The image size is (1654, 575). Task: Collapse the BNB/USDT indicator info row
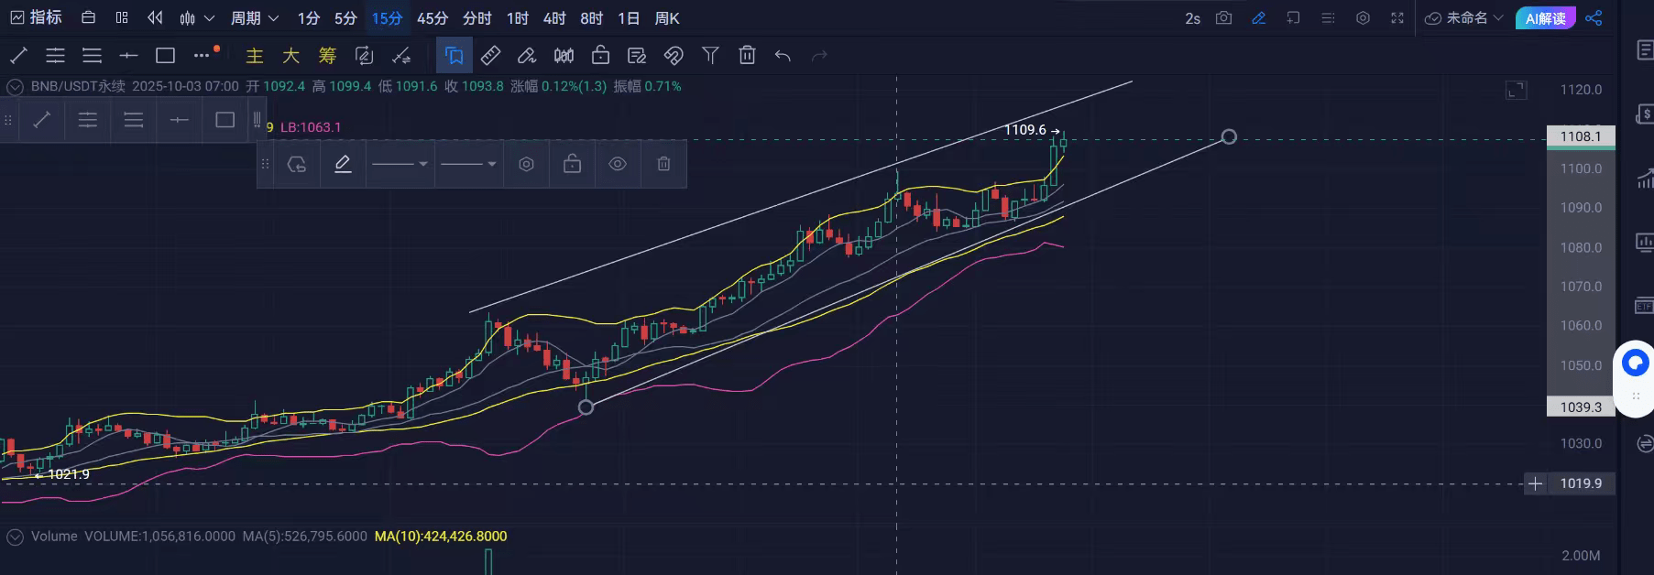click(x=15, y=86)
